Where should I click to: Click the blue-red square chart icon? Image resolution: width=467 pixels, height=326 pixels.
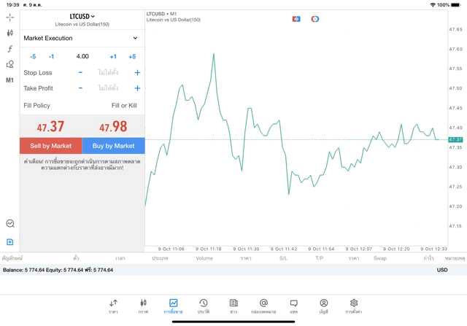pyautogui.click(x=296, y=19)
